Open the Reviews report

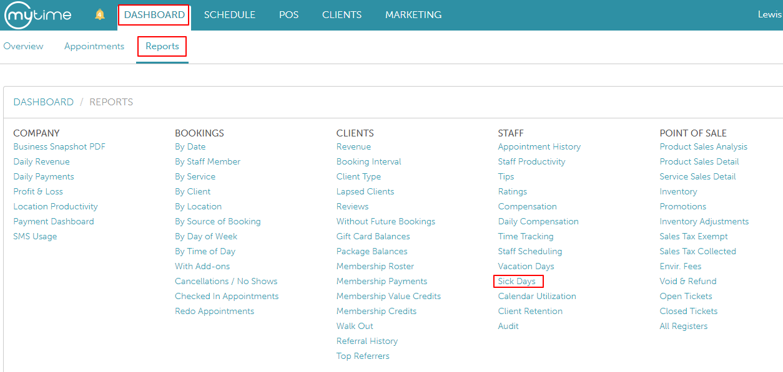pyautogui.click(x=352, y=207)
